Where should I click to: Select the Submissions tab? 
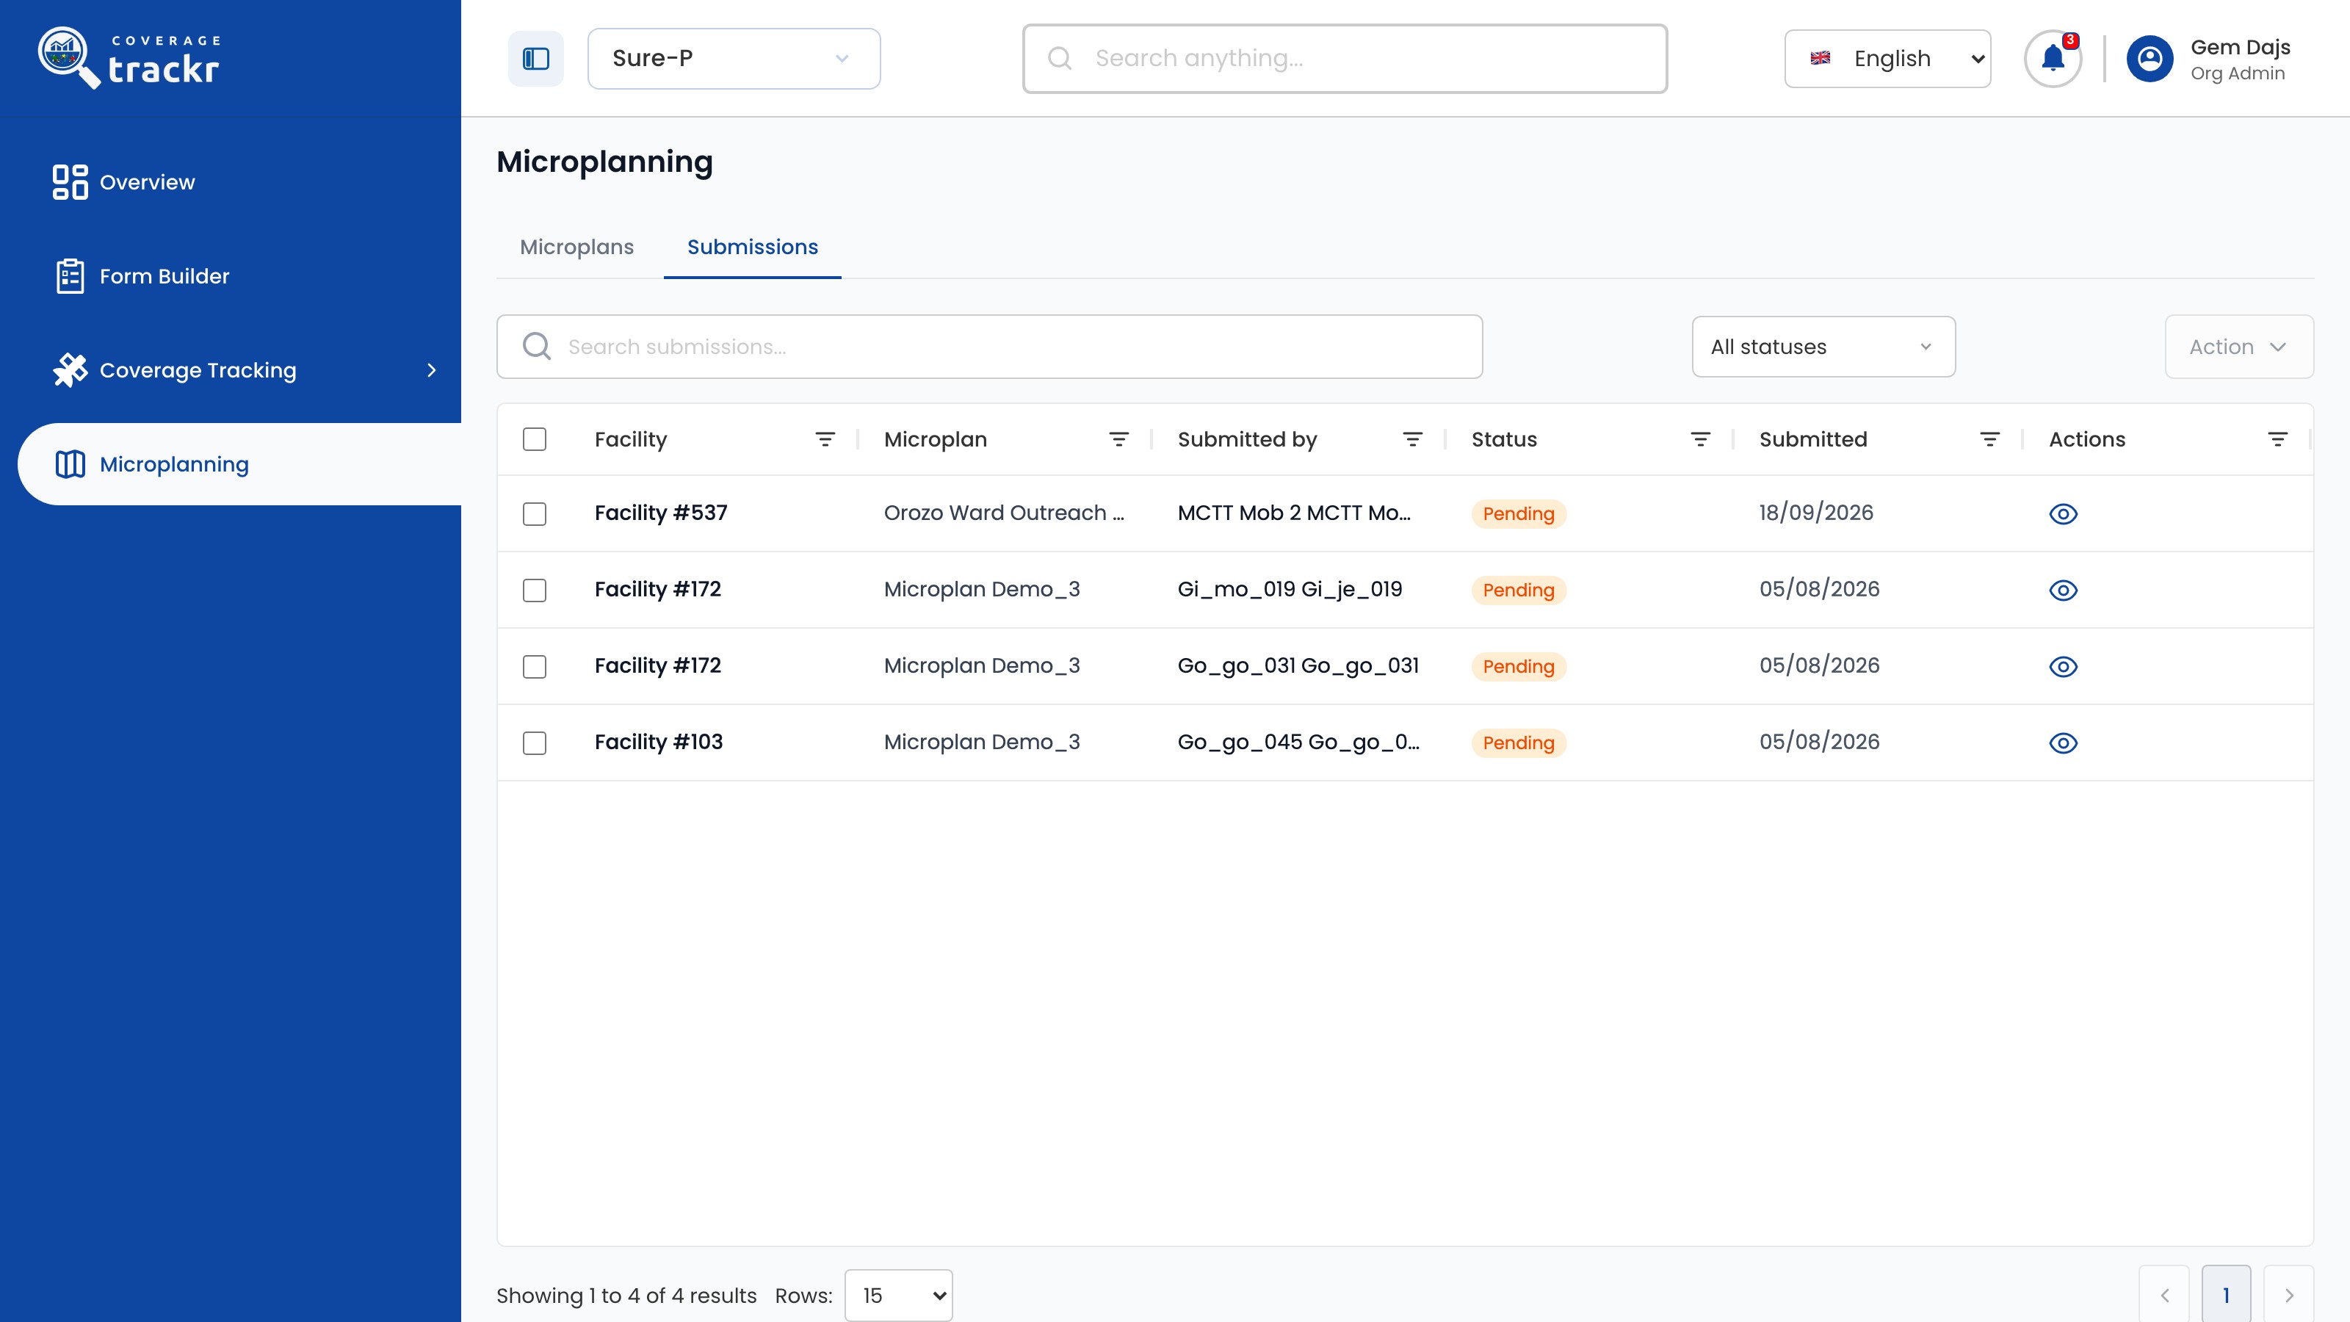tap(753, 248)
